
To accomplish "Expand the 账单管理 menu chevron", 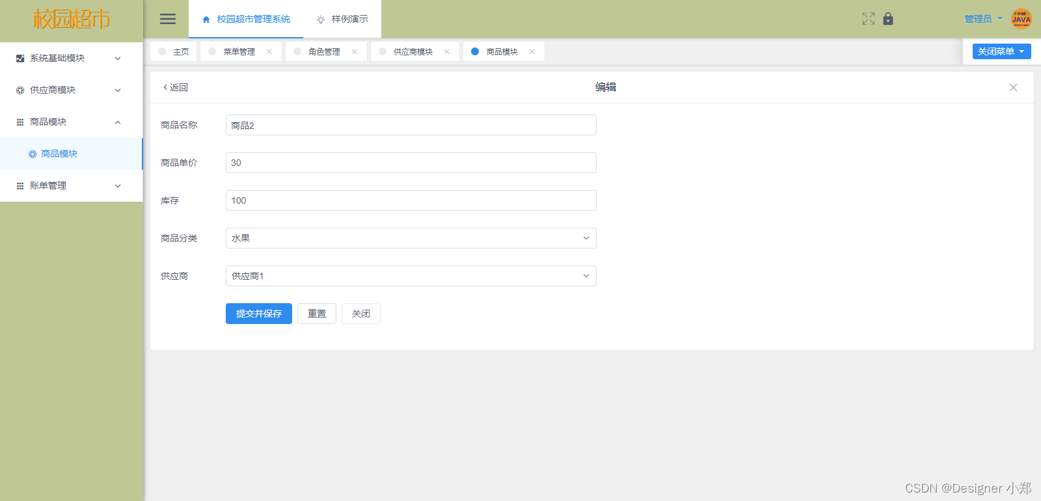I will (x=118, y=186).
